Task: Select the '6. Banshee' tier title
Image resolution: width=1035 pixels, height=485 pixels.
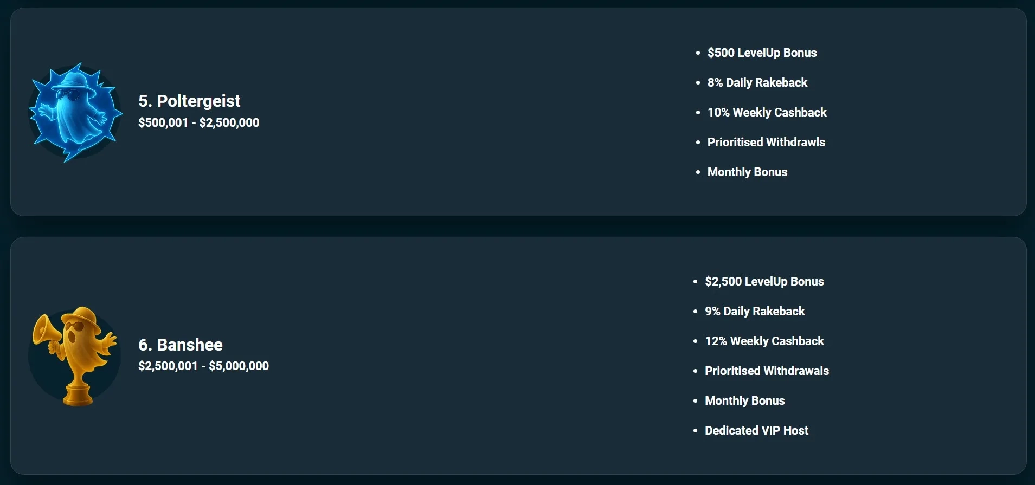Action: (x=181, y=345)
